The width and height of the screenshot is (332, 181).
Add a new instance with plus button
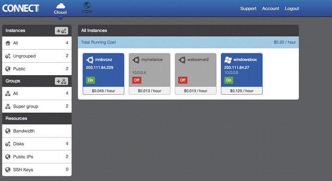pos(61,31)
